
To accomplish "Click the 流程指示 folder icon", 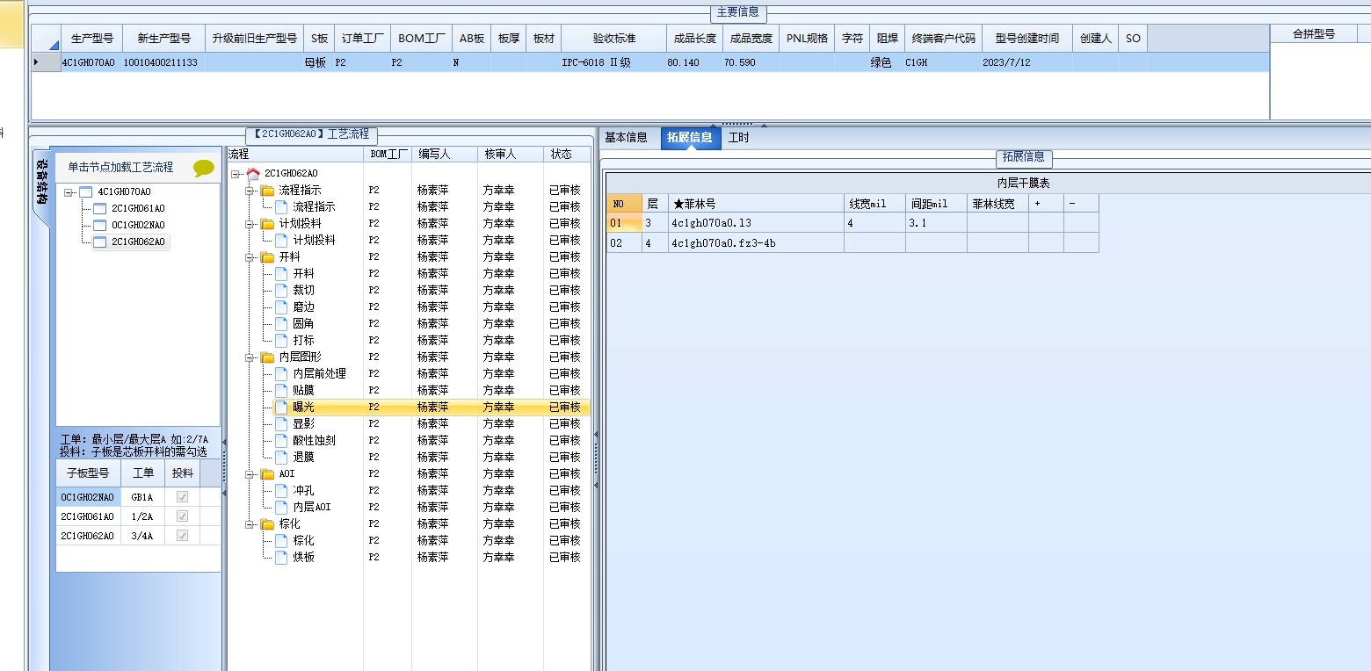I will pos(267,190).
